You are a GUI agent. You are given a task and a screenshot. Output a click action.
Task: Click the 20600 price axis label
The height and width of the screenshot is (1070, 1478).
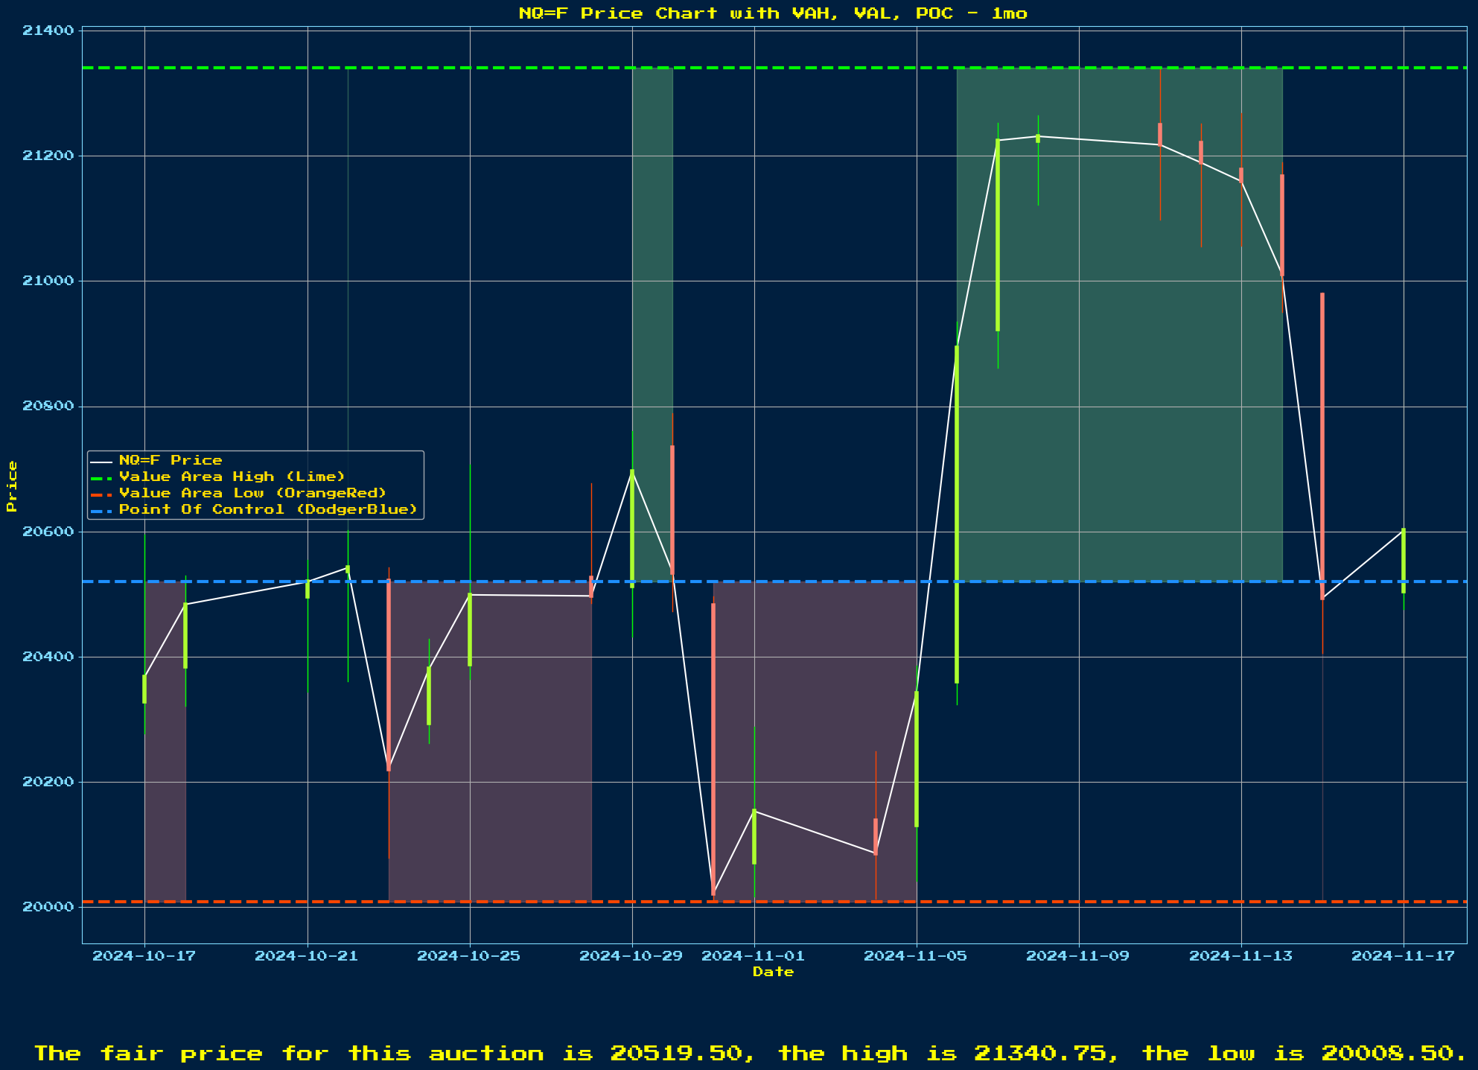pos(48,532)
